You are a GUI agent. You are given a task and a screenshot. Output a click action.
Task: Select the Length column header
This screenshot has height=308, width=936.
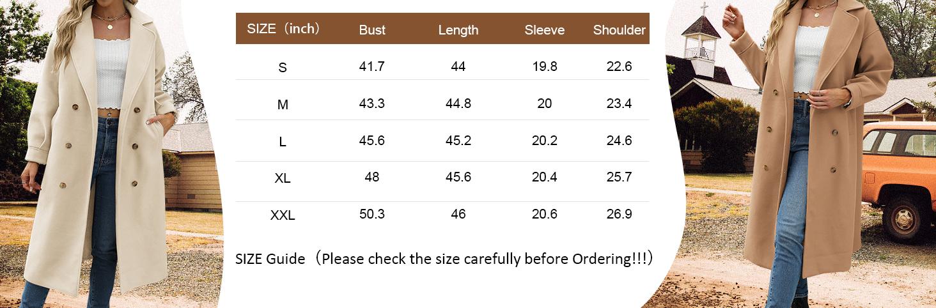click(458, 30)
